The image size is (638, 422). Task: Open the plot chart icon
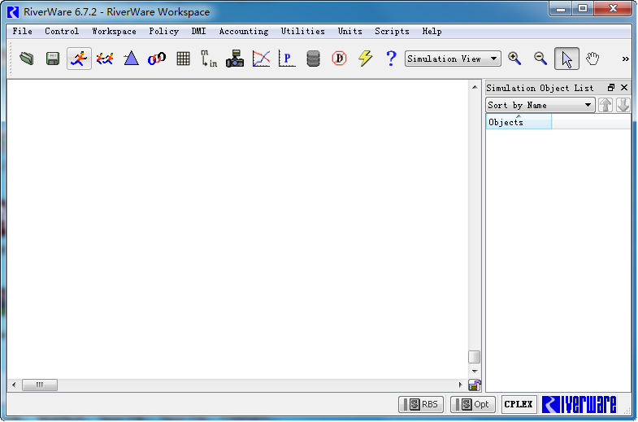[261, 59]
